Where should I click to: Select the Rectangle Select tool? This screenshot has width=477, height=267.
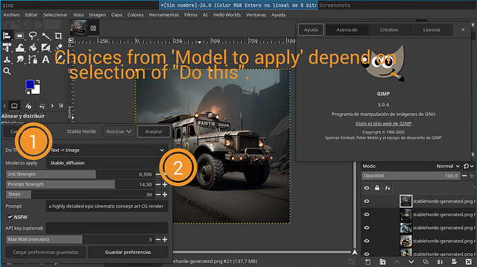[x=19, y=36]
